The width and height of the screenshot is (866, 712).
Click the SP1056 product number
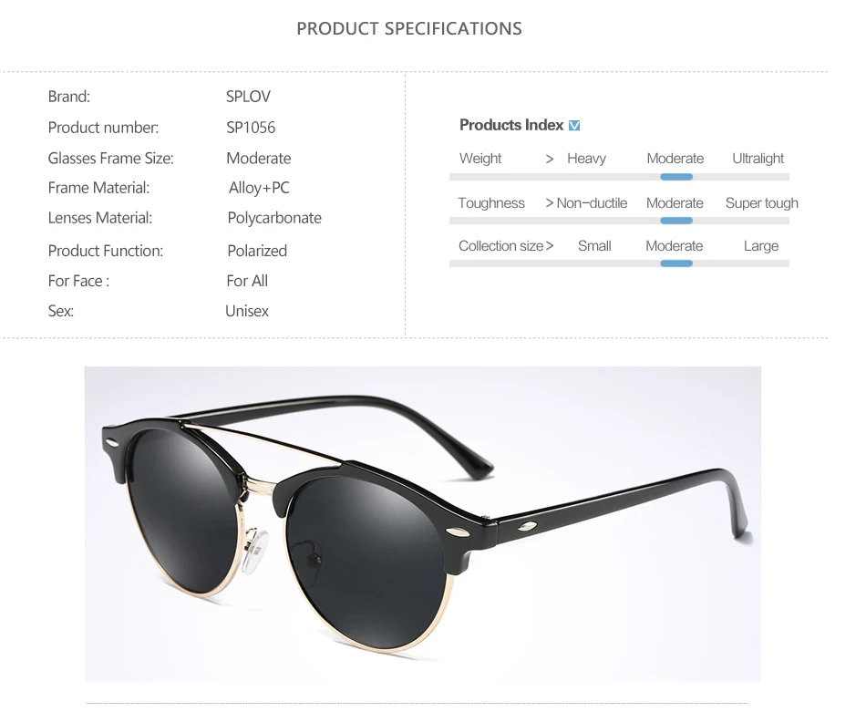coord(251,128)
